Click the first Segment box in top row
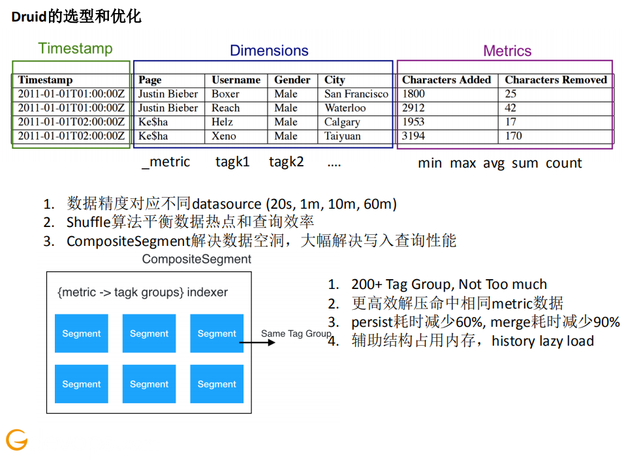 click(x=81, y=333)
